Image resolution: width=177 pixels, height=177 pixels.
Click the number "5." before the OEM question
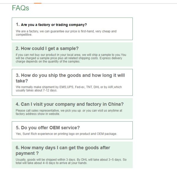pos(17,128)
